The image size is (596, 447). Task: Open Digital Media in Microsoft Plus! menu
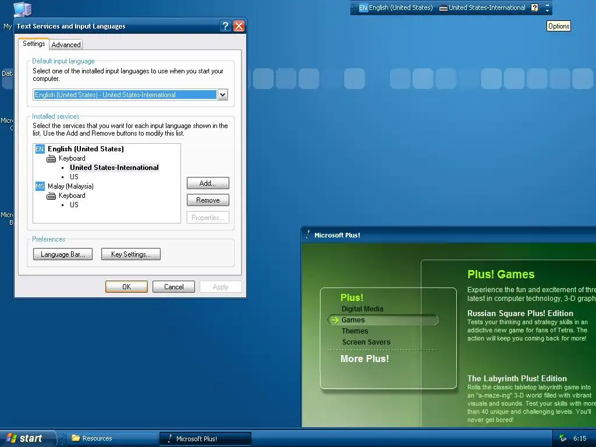[362, 309]
